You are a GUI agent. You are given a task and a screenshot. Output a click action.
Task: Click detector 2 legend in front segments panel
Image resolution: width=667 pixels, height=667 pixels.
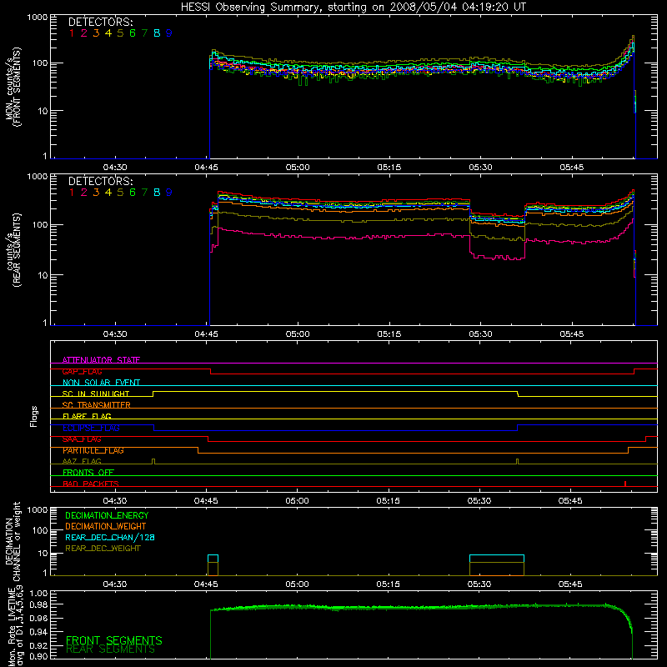click(84, 33)
